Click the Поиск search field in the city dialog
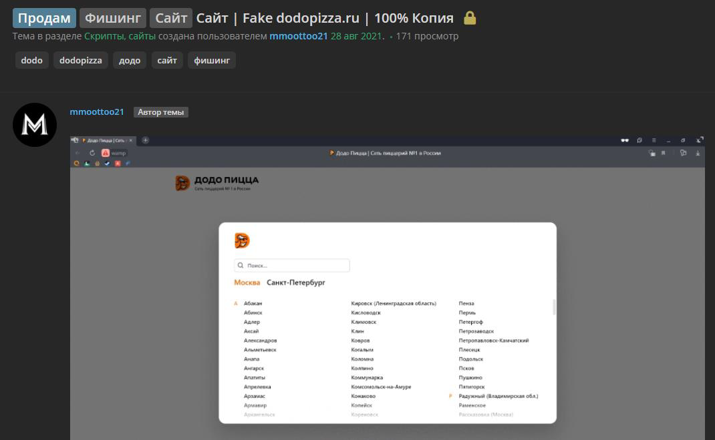715x440 pixels. [x=292, y=265]
